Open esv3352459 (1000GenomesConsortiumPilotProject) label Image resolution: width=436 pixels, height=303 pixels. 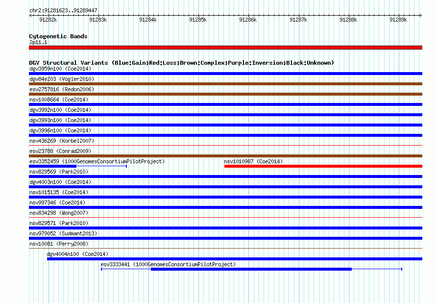97,161
